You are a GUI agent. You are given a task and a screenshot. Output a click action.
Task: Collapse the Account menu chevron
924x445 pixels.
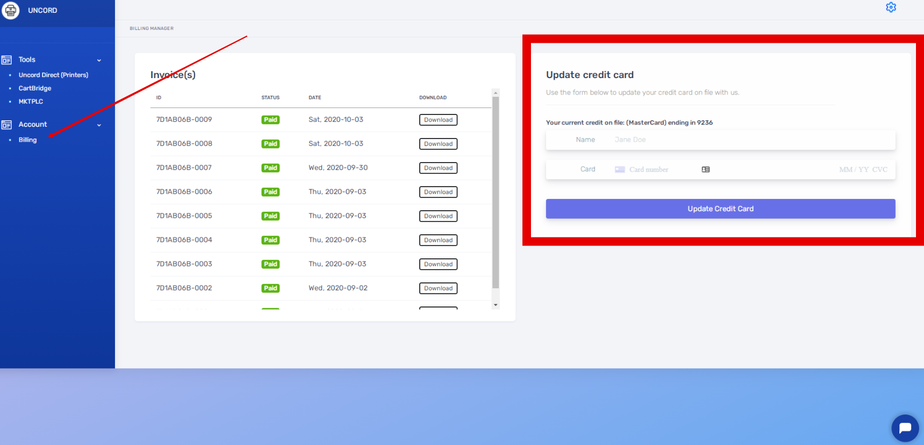[99, 125]
